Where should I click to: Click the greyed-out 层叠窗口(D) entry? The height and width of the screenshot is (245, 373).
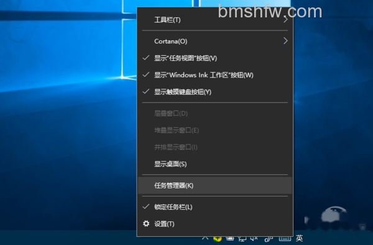(215, 114)
